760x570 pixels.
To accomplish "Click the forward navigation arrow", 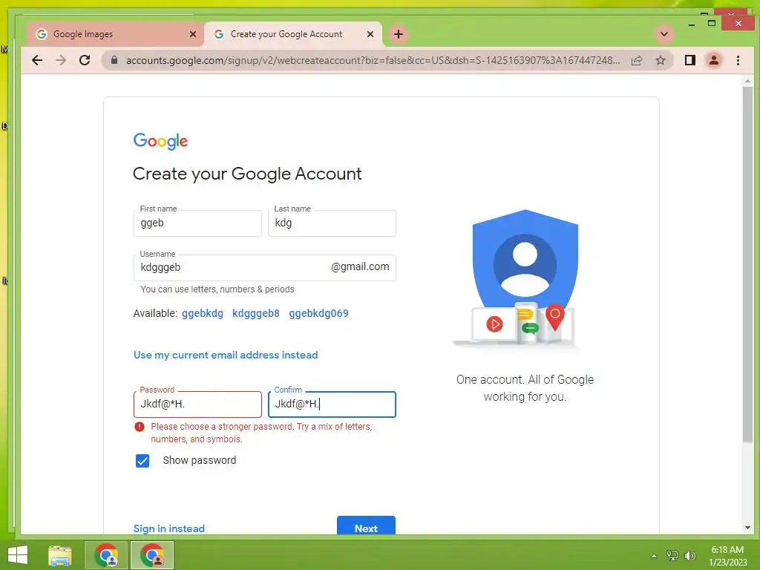I will 61,60.
